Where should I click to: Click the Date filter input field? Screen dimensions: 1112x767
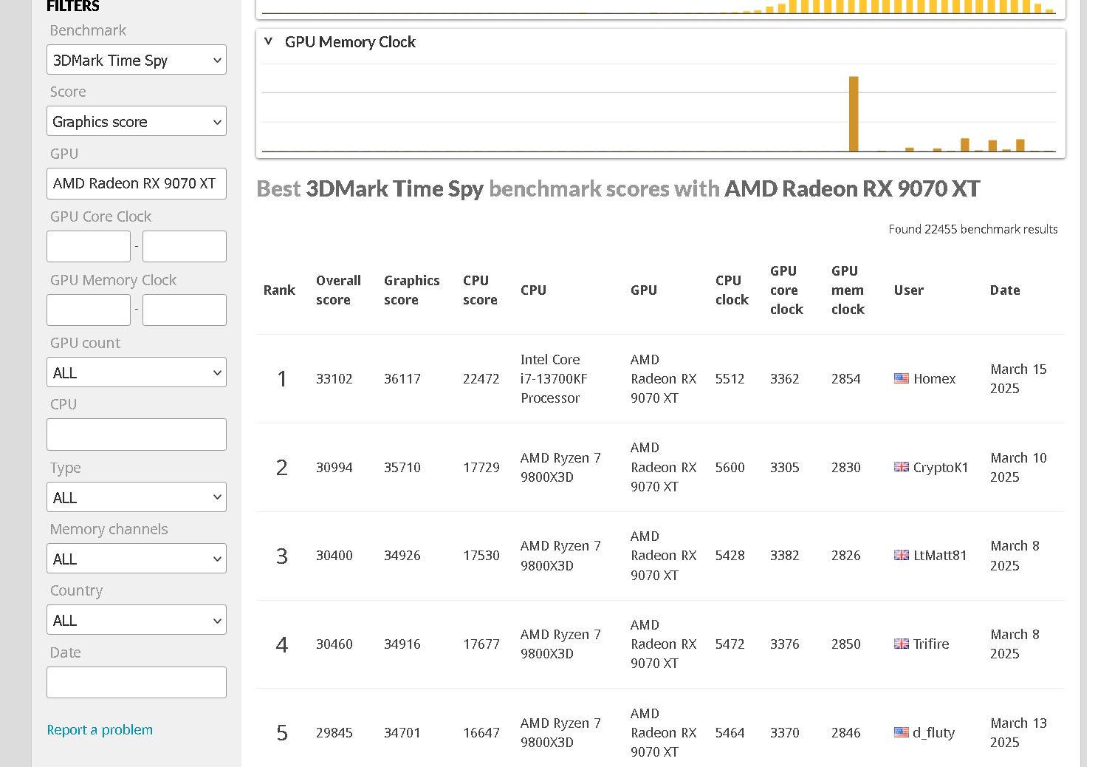(x=137, y=682)
